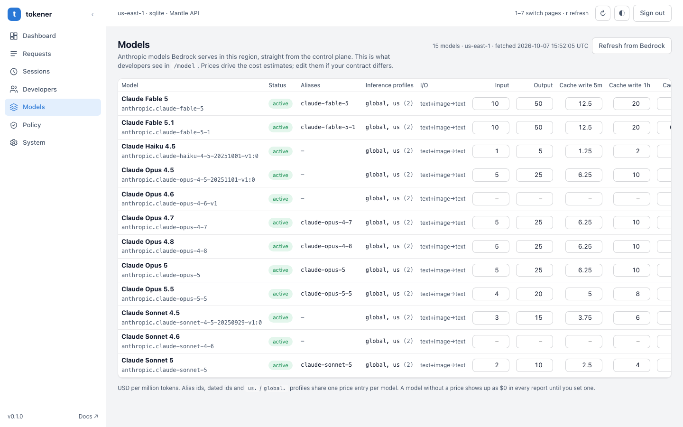This screenshot has height=427, width=683.
Task: Click the claude-fable-5-1 alias
Action: 328,127
